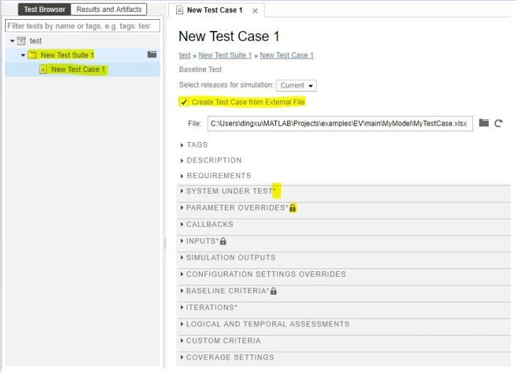The image size is (517, 373).
Task: Collapse the New Test Suite 1 tree node
Action: click(23, 55)
